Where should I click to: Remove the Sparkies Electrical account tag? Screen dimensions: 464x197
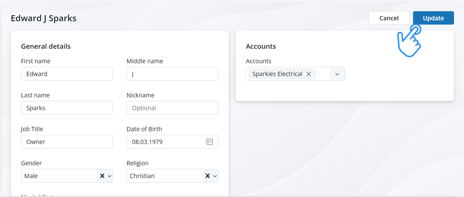pos(309,74)
